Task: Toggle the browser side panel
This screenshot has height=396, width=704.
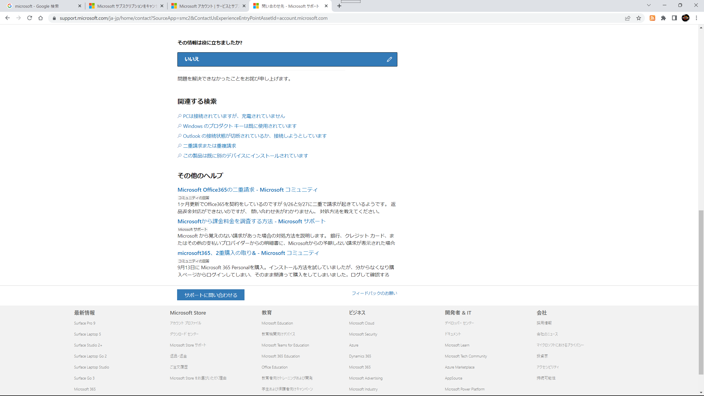Action: click(x=674, y=18)
